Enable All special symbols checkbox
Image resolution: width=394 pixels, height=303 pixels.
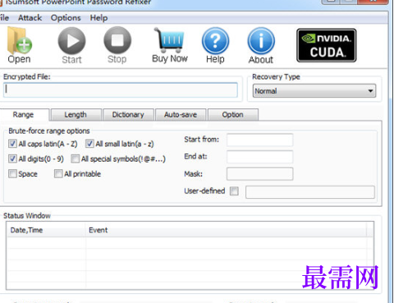76,158
